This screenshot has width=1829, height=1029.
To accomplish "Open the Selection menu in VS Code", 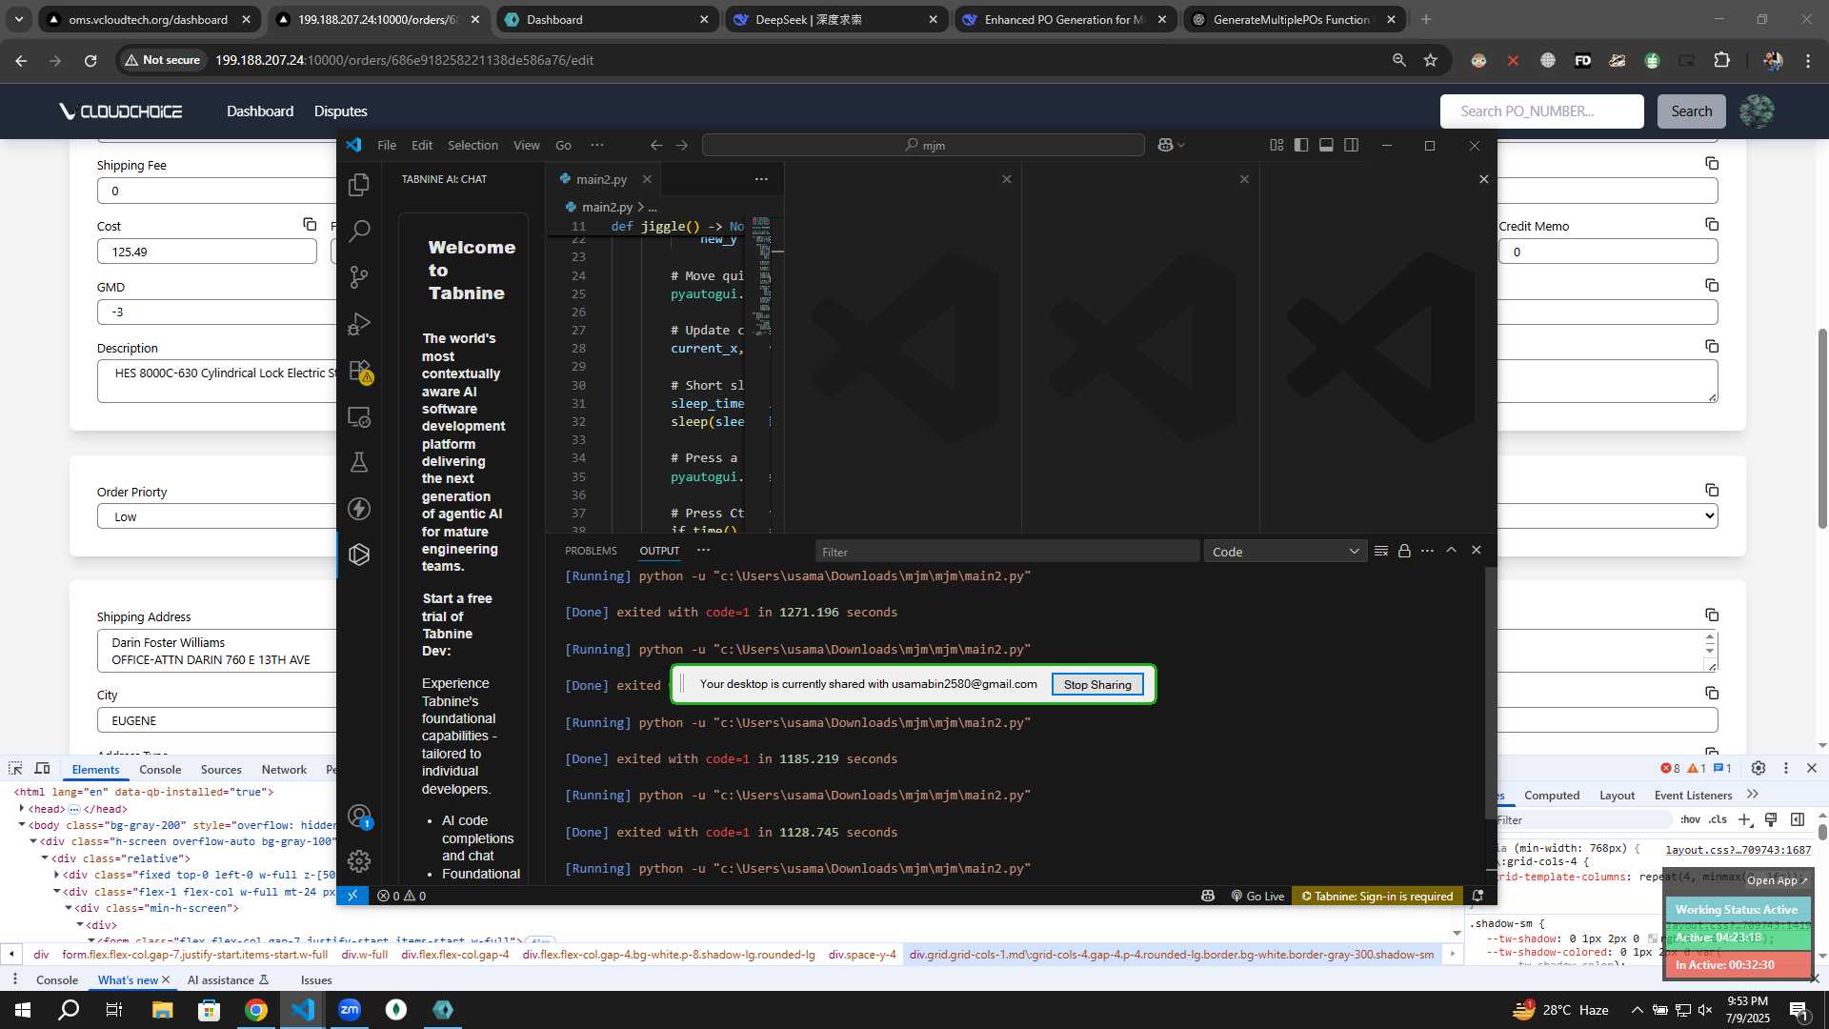I will (472, 145).
